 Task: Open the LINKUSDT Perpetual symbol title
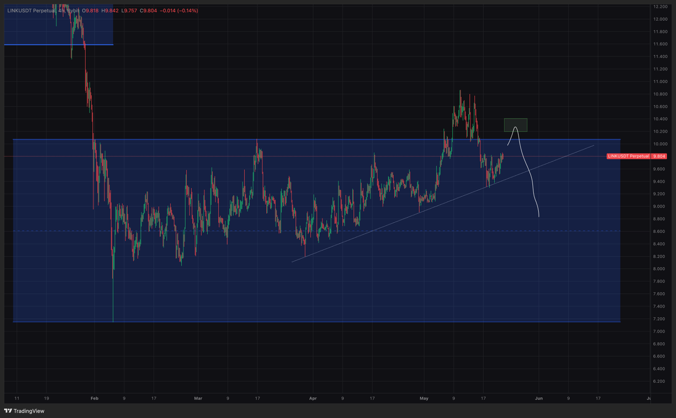[x=32, y=10]
